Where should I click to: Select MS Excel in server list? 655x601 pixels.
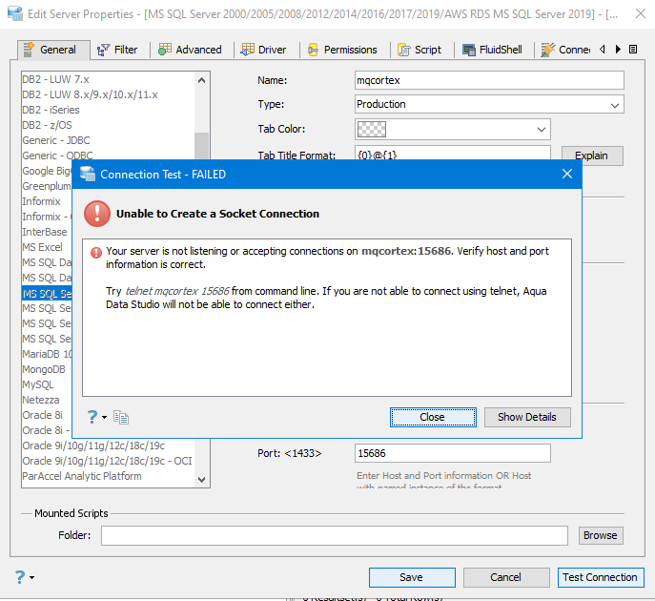[47, 247]
